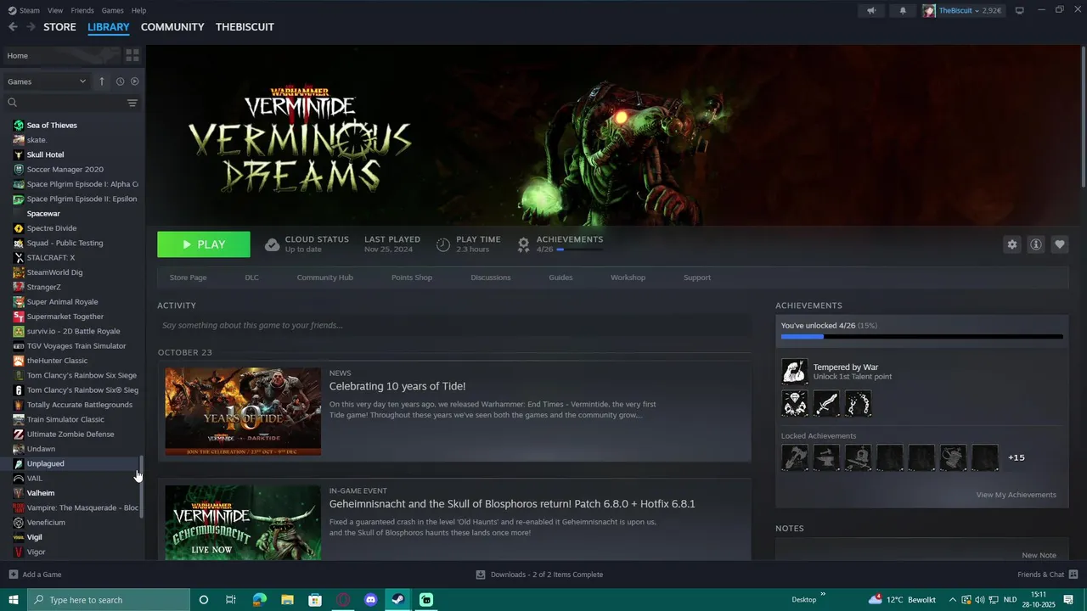
Task: Open THEBISCUIT profile section
Action: click(x=245, y=27)
